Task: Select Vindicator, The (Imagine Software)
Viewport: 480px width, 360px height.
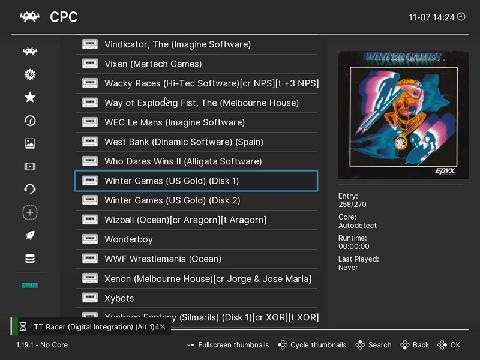Action: pyautogui.click(x=196, y=44)
